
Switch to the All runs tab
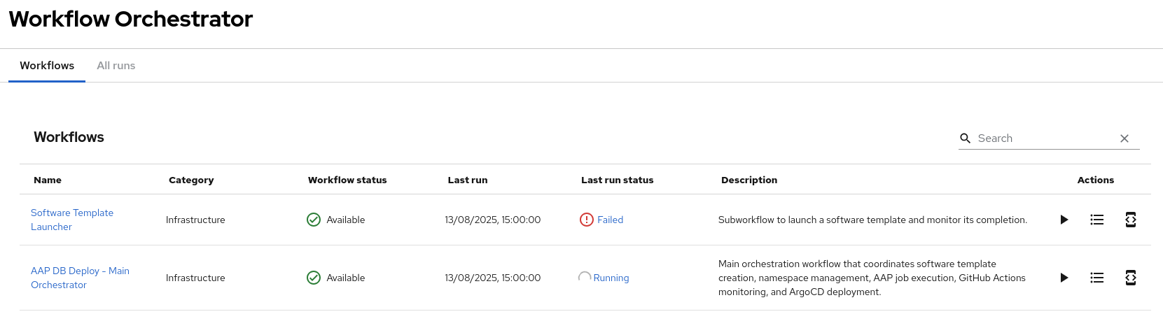(x=116, y=66)
